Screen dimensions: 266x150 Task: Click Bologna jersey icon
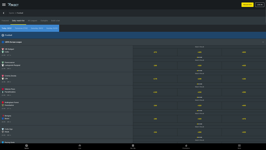click(x=3, y=116)
